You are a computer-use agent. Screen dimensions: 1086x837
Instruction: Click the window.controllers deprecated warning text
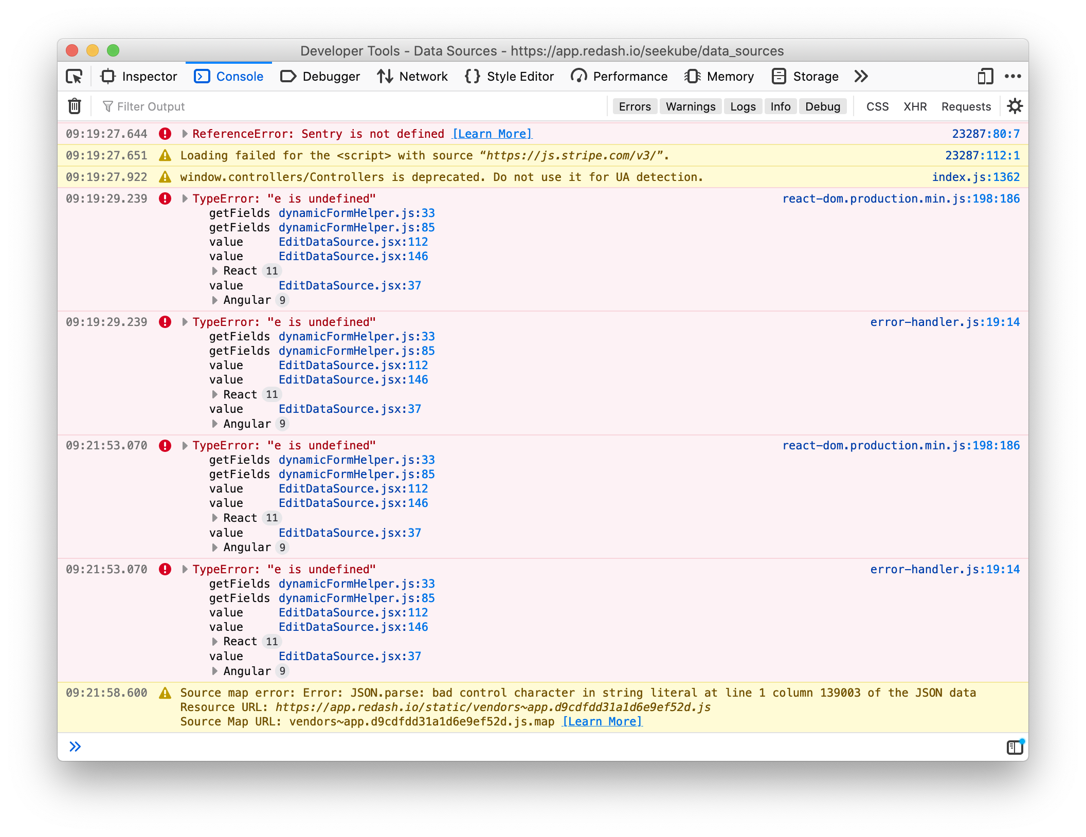[442, 177]
